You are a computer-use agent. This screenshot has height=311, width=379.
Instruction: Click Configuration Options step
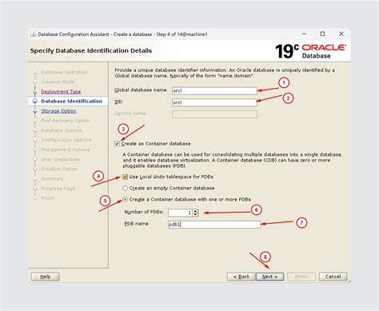click(66, 140)
